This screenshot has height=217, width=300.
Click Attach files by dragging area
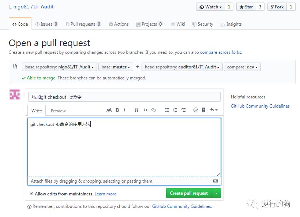coord(124,181)
